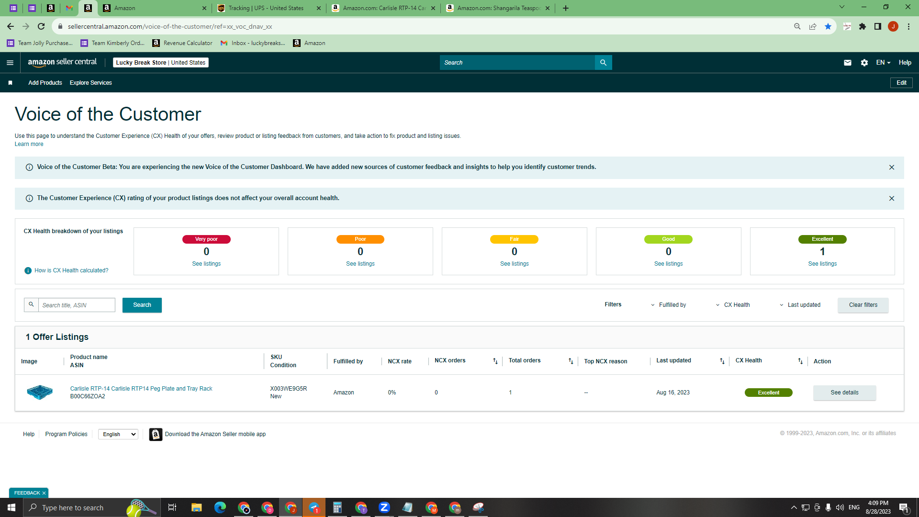Open See listings under Good
Screen dimensions: 919x517
tap(669, 264)
